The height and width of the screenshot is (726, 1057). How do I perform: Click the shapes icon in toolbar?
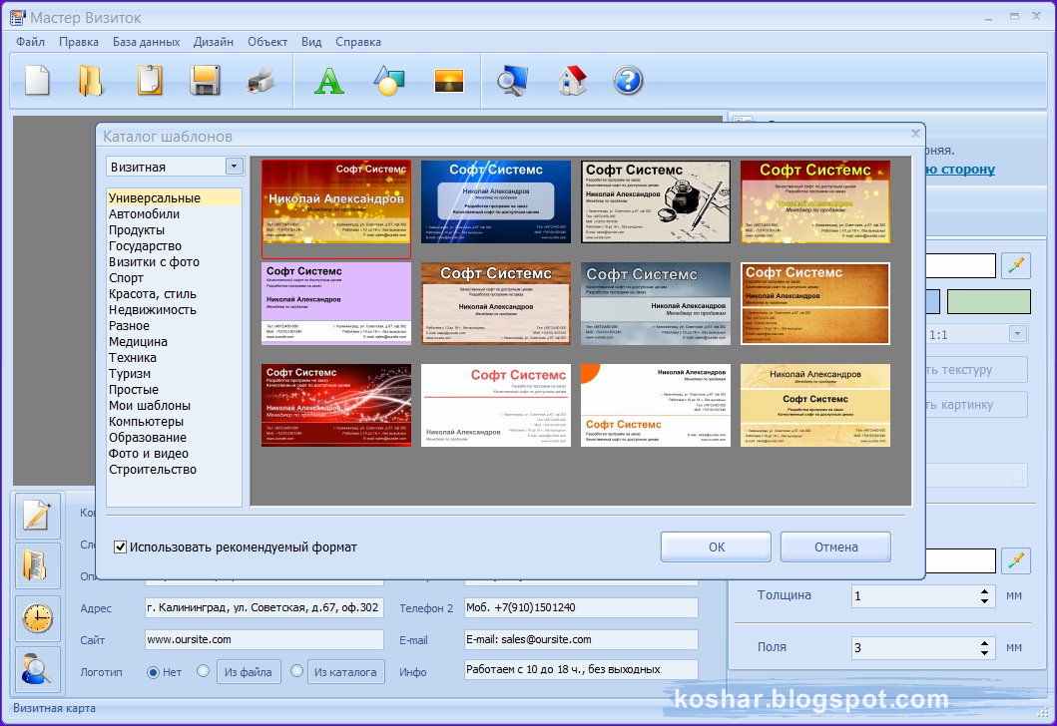(x=387, y=80)
